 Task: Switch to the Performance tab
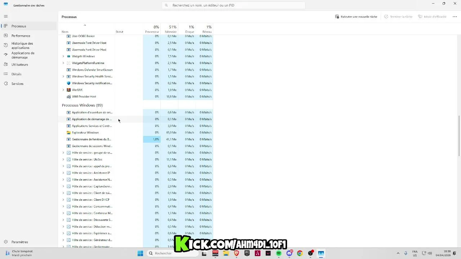coord(29,36)
